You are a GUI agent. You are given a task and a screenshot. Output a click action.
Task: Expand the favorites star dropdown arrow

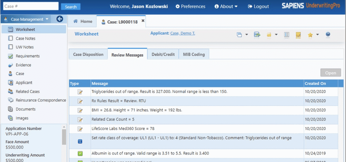pyautogui.click(x=318, y=35)
